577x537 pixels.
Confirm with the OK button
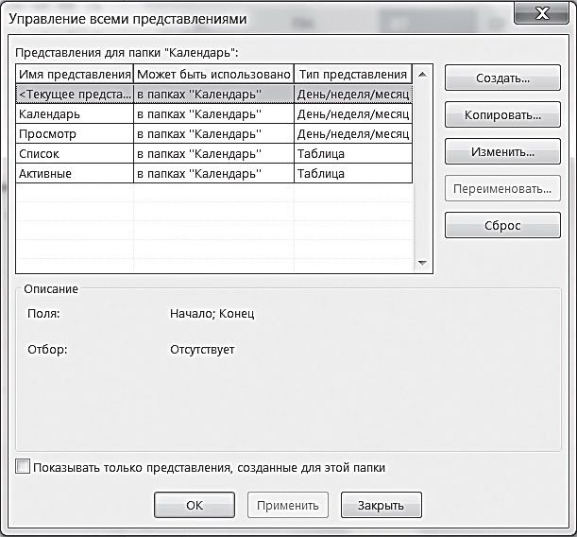pos(195,505)
